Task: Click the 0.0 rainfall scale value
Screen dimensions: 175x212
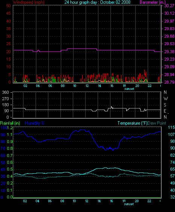Action: tap(9, 197)
